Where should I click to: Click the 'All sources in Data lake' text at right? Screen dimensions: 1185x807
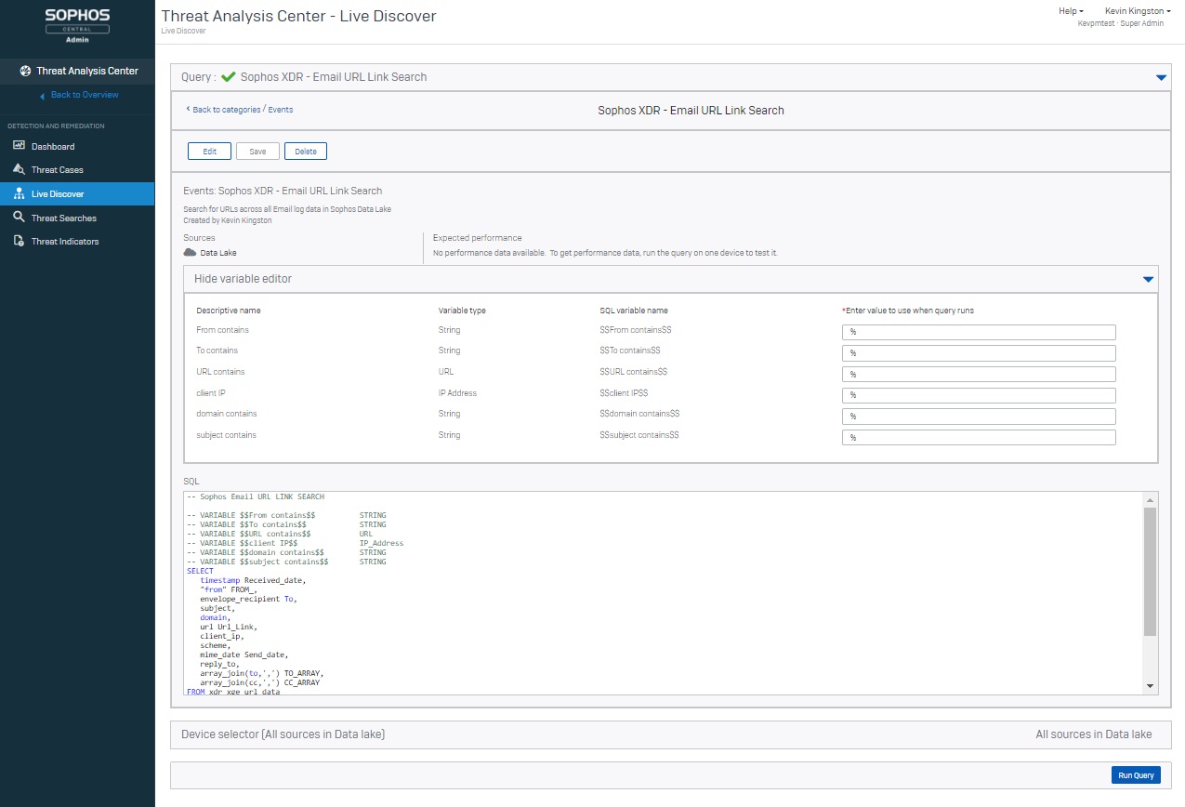coord(1094,734)
